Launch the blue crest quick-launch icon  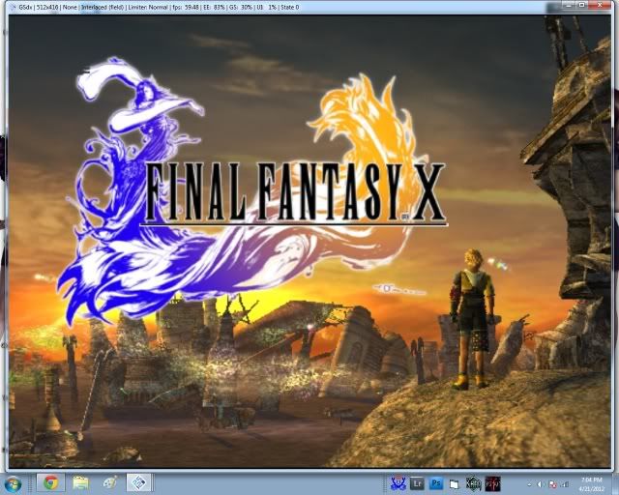398,483
